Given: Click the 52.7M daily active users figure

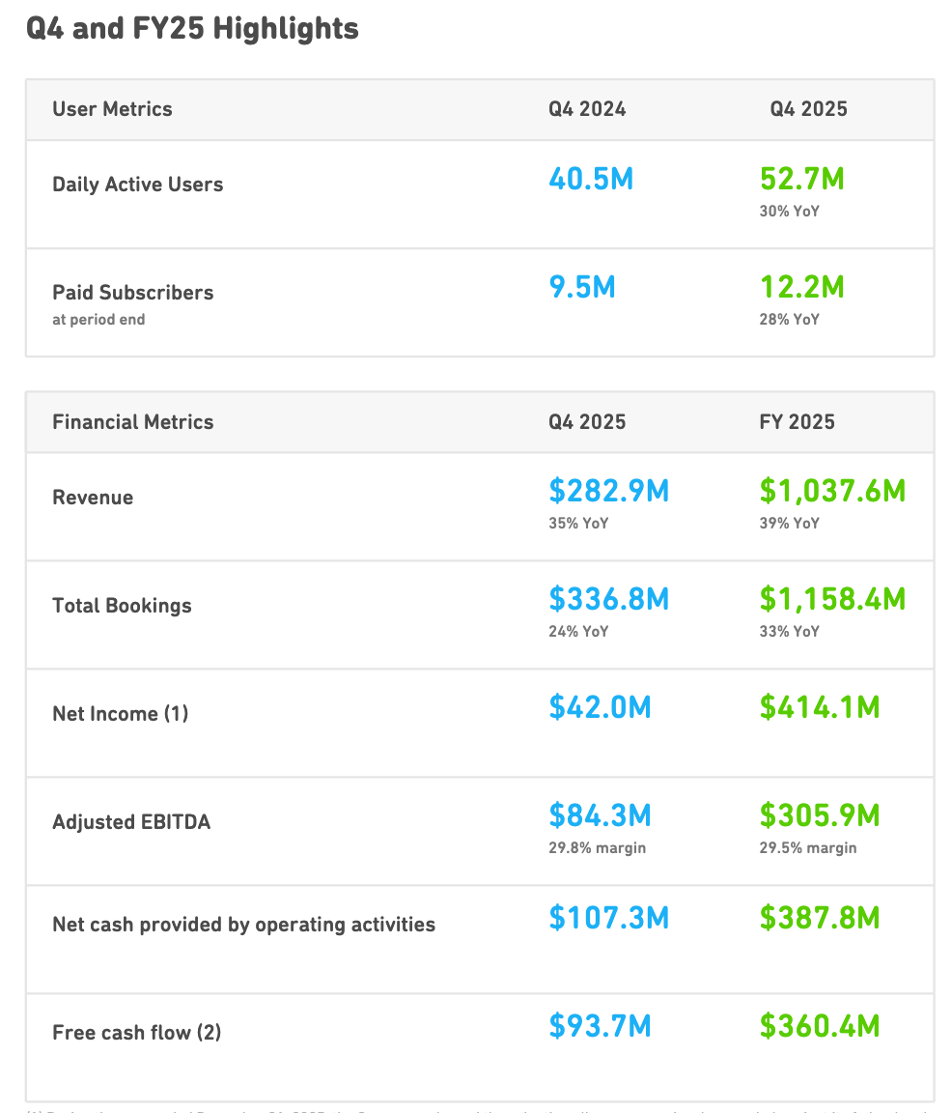Looking at the screenshot, I should point(801,179).
